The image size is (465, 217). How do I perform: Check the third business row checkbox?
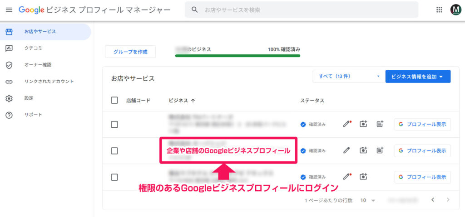tap(114, 177)
